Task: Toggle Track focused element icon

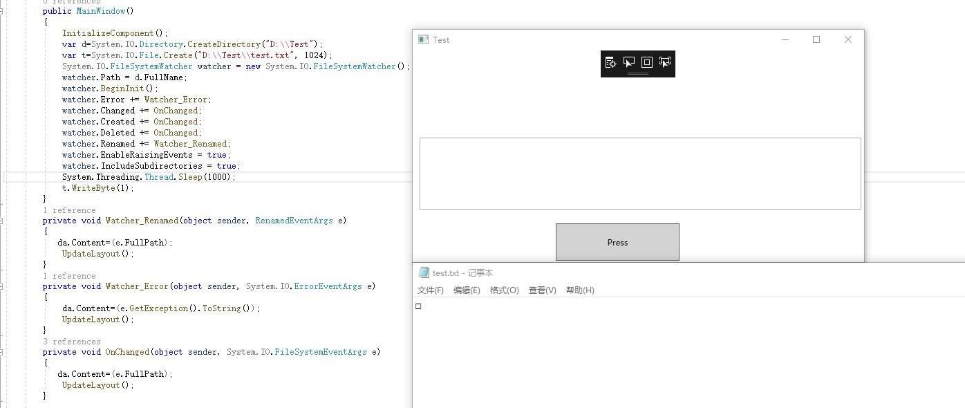Action: pos(665,62)
